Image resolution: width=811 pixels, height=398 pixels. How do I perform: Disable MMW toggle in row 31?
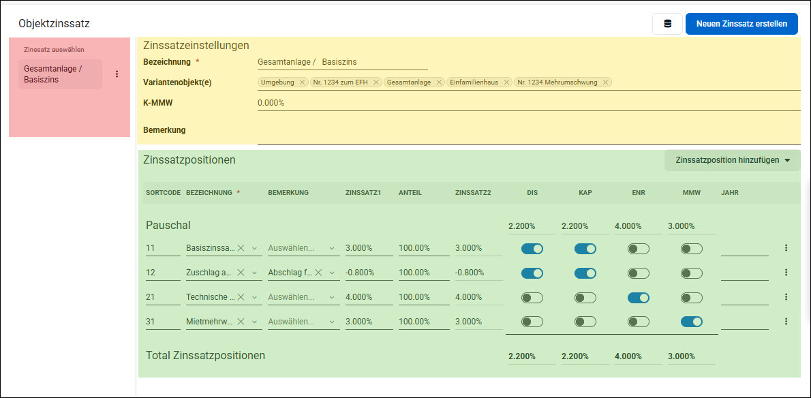[692, 322]
